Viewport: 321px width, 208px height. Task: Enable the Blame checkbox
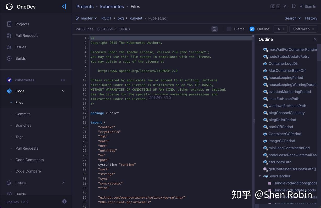229,29
